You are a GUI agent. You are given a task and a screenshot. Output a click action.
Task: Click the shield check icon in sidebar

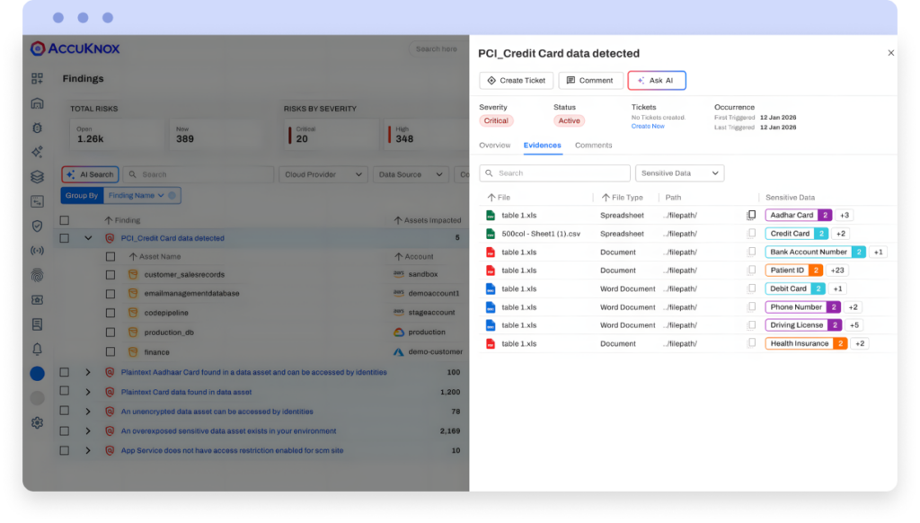point(37,226)
